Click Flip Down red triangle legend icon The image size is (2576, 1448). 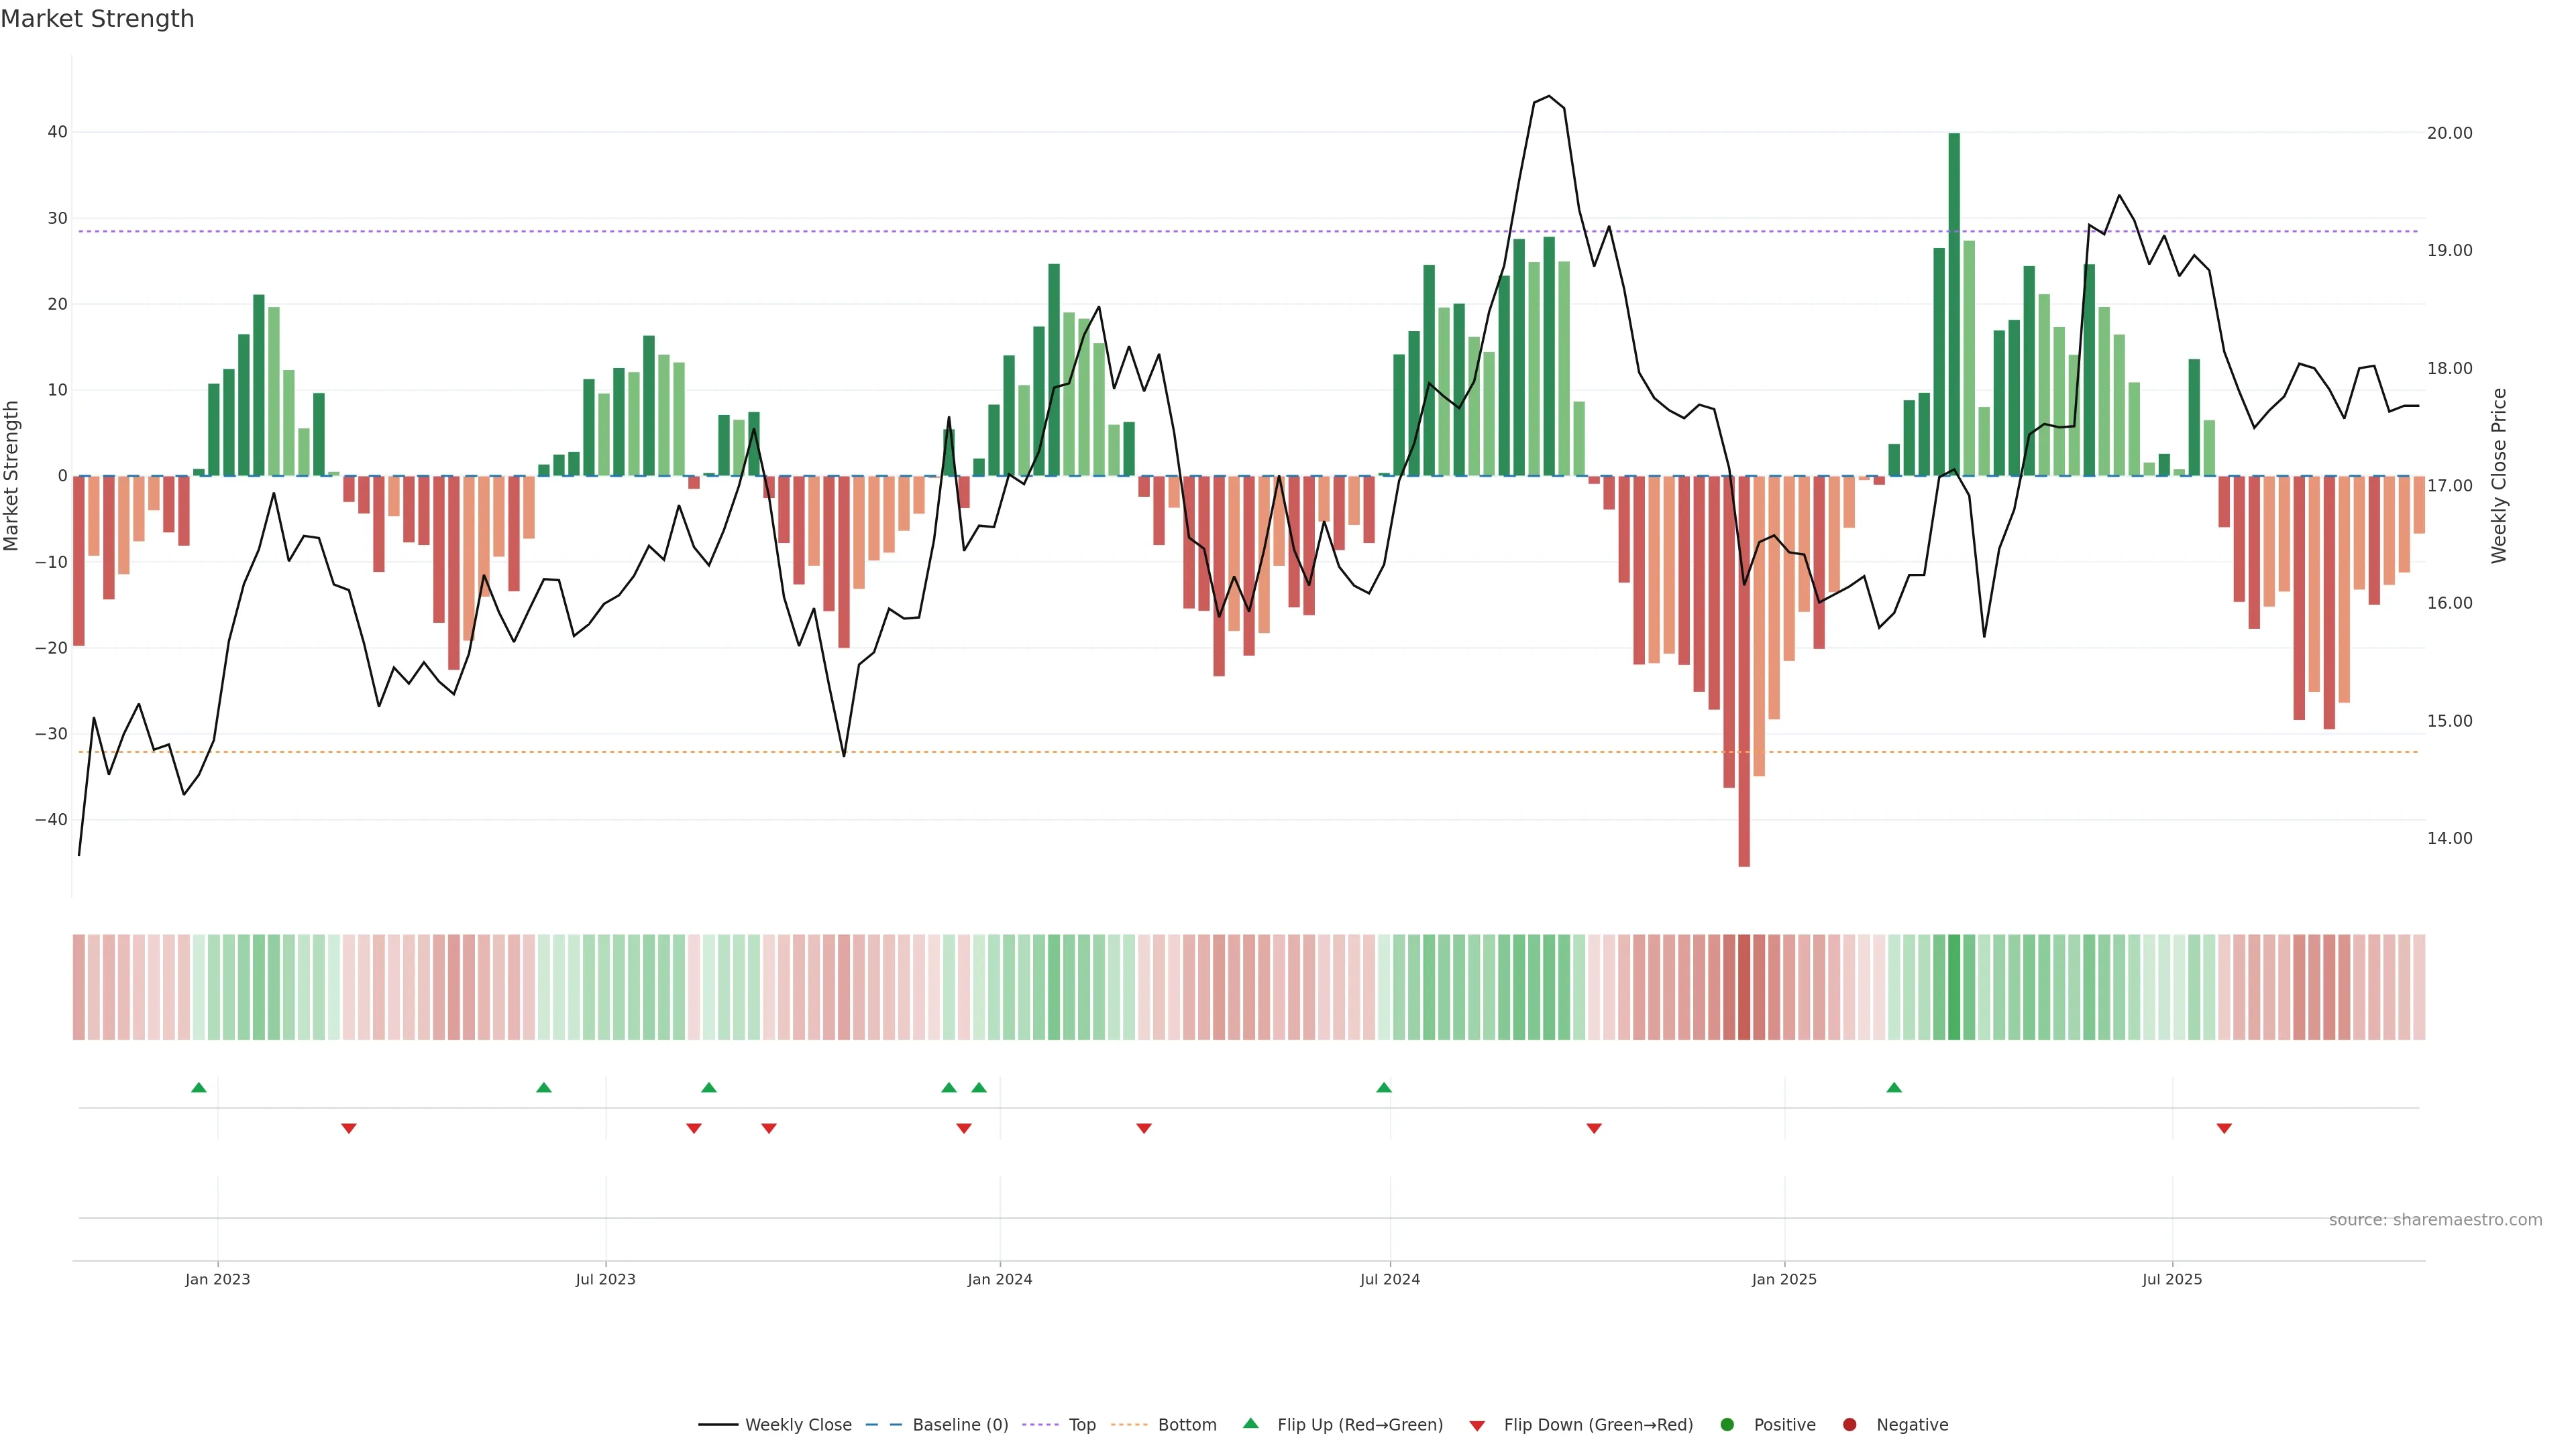(1477, 1426)
